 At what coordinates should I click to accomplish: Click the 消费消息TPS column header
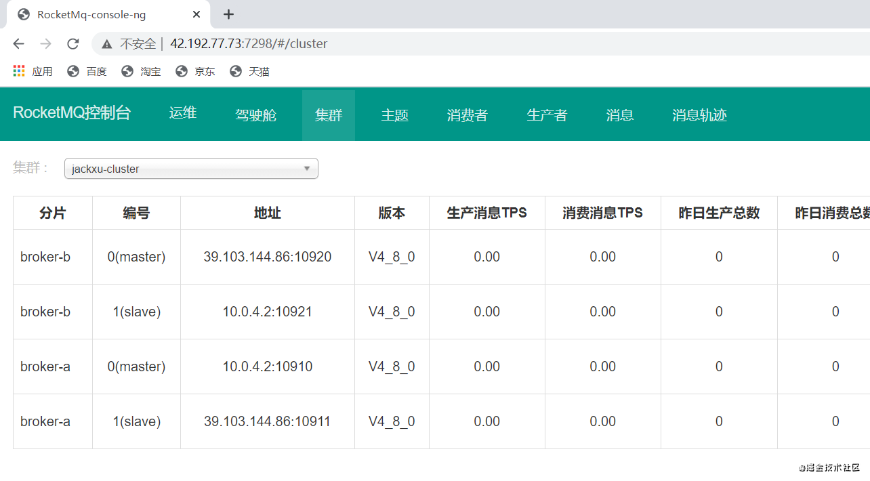click(603, 213)
